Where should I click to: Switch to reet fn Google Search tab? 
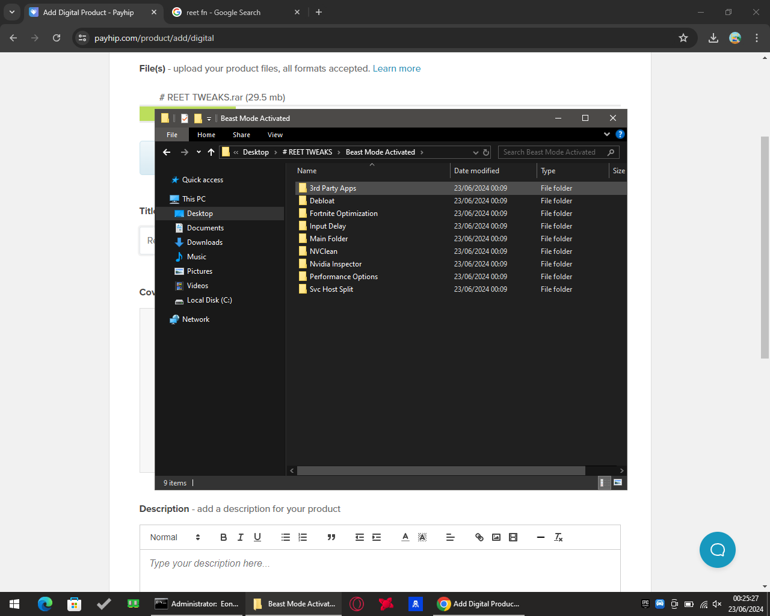(x=236, y=12)
